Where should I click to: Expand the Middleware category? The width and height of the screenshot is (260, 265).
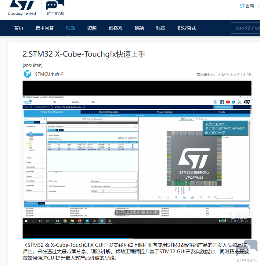pyautogui.click(x=35, y=185)
